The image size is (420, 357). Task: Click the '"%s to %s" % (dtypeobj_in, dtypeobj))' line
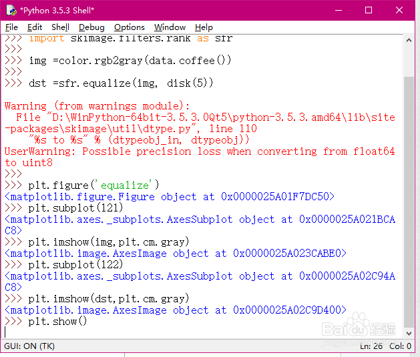click(x=139, y=140)
